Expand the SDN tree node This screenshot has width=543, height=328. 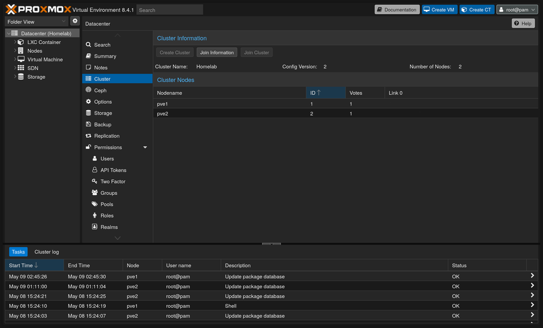click(15, 68)
